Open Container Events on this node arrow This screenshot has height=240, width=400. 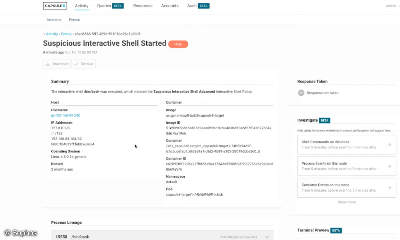click(389, 188)
